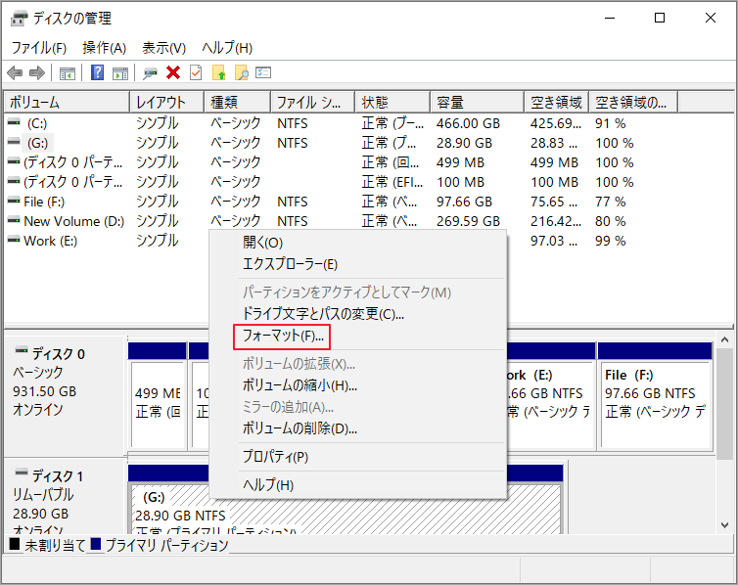Viewport: 738px width, 585px height.
Task: Select ドライブ文字とパスの変更(C)... option
Action: point(323,314)
